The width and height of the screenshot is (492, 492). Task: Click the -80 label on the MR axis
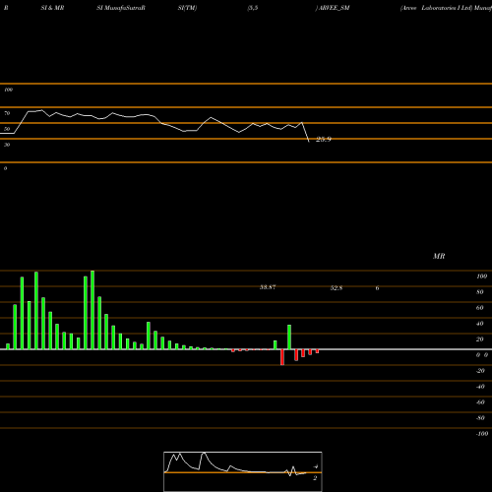480,418
